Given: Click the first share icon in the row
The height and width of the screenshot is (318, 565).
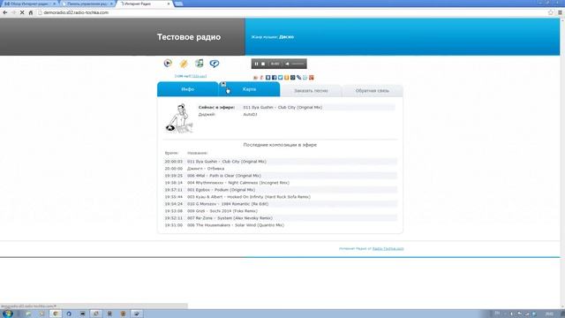Looking at the screenshot, I should tap(255, 78).
